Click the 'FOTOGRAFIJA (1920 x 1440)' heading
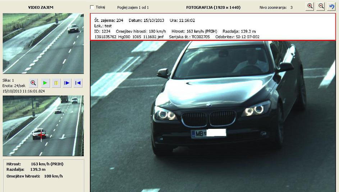339x192 pixels. coord(213,7)
